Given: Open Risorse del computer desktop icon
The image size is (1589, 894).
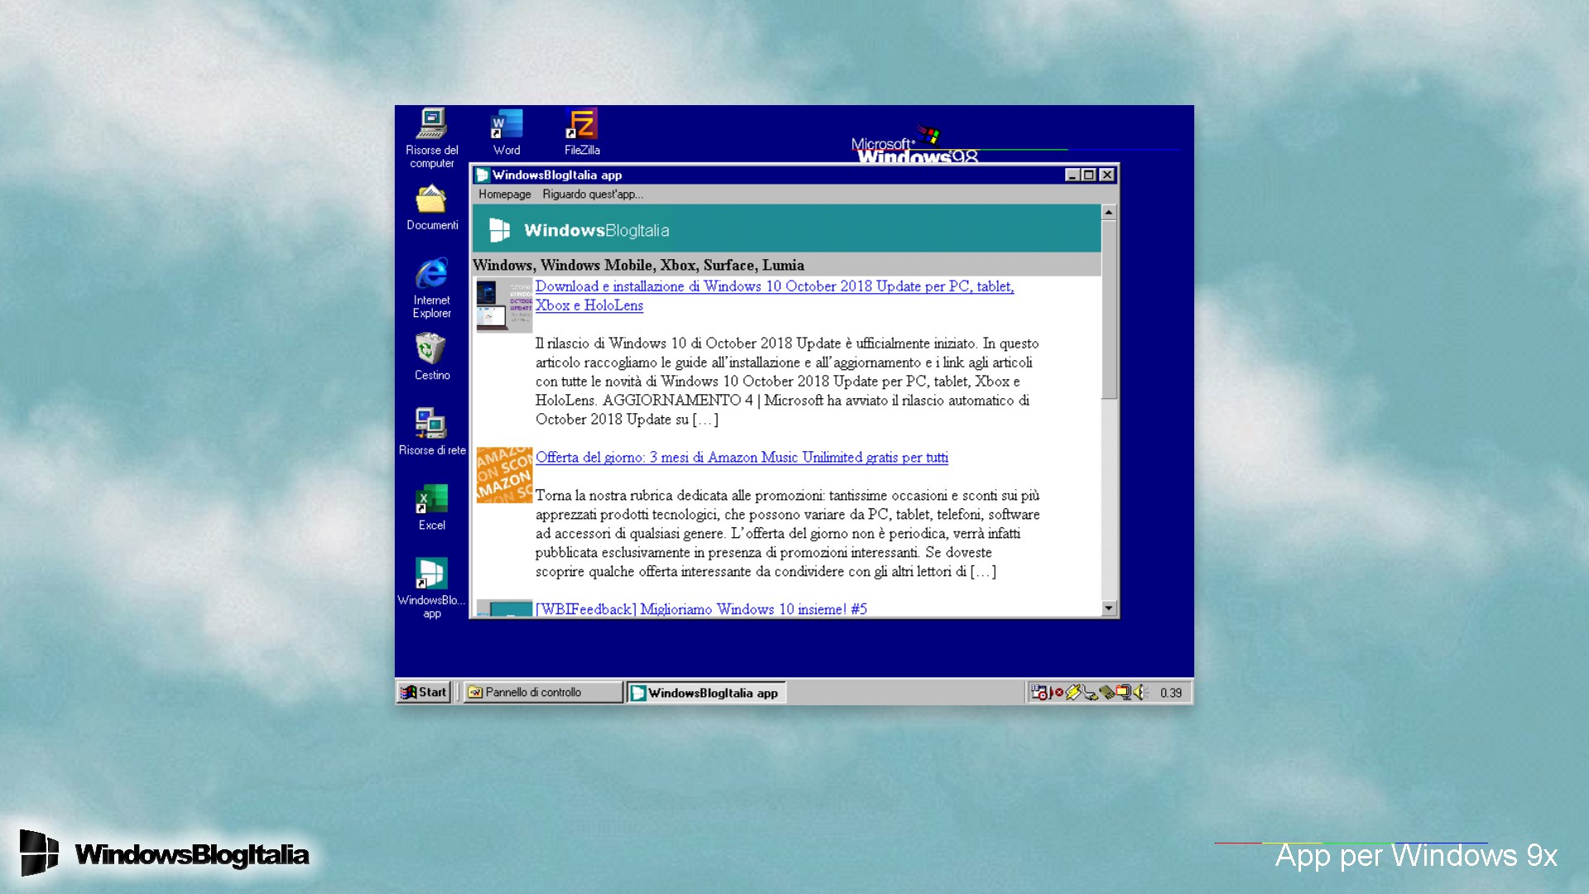Looking at the screenshot, I should pos(431,137).
